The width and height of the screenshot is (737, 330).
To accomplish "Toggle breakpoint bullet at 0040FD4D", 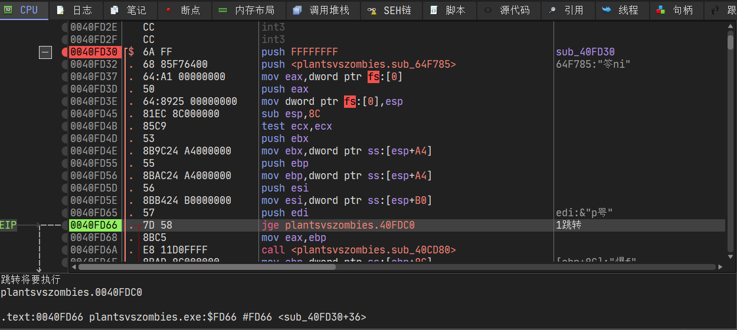I will coord(65,138).
